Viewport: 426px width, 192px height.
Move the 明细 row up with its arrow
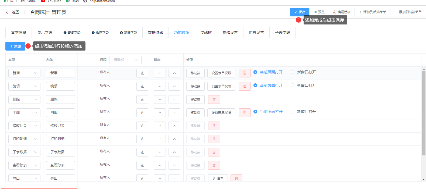174,113
